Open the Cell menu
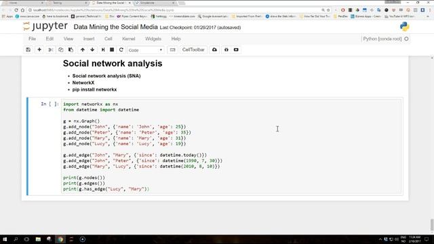The image size is (434, 244). [108, 39]
